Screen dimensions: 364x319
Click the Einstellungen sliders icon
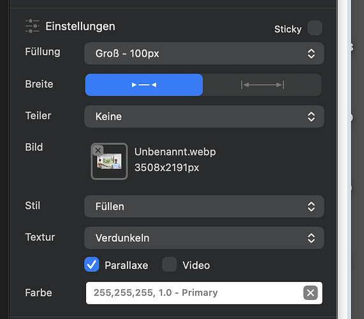(33, 26)
